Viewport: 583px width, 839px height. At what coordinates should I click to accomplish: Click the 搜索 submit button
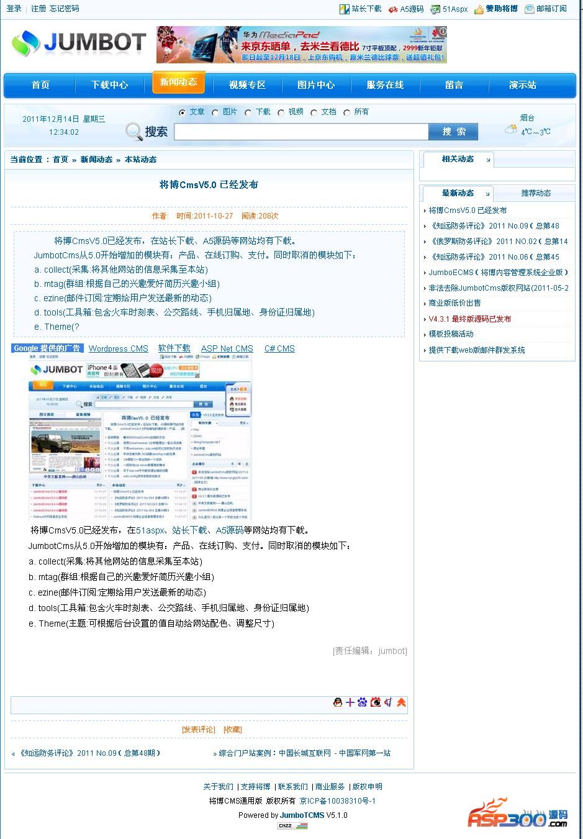pyautogui.click(x=454, y=132)
